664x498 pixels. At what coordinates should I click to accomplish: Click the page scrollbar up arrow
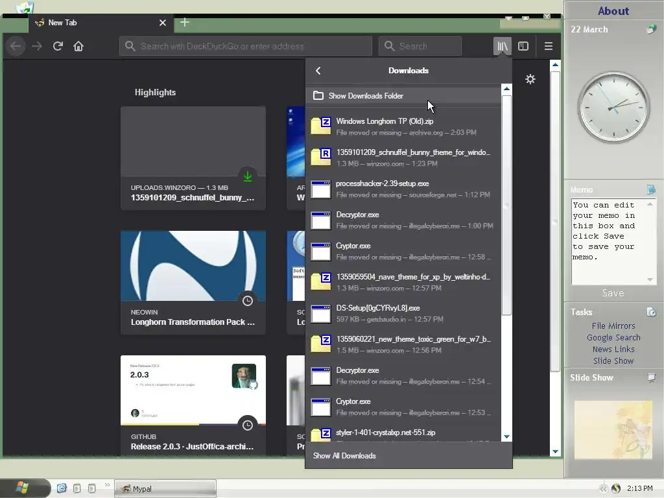click(x=555, y=65)
